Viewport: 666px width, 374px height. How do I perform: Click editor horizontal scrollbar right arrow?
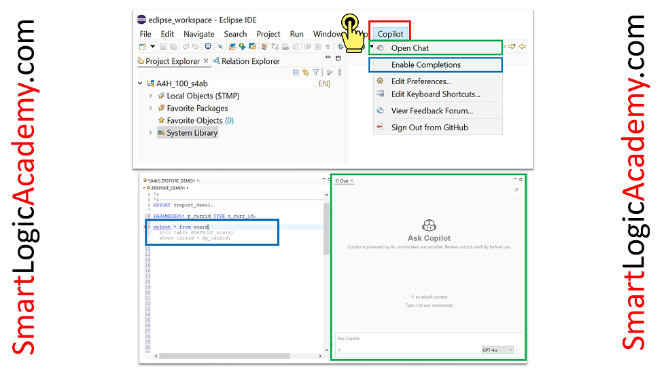point(320,356)
